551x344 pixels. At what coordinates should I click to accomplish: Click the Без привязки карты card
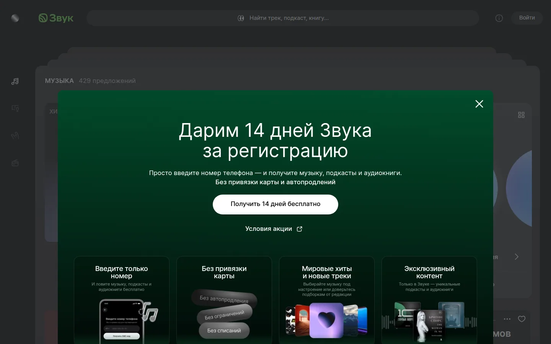click(x=224, y=300)
